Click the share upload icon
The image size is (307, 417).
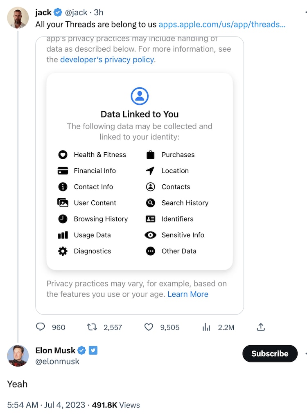(x=261, y=327)
